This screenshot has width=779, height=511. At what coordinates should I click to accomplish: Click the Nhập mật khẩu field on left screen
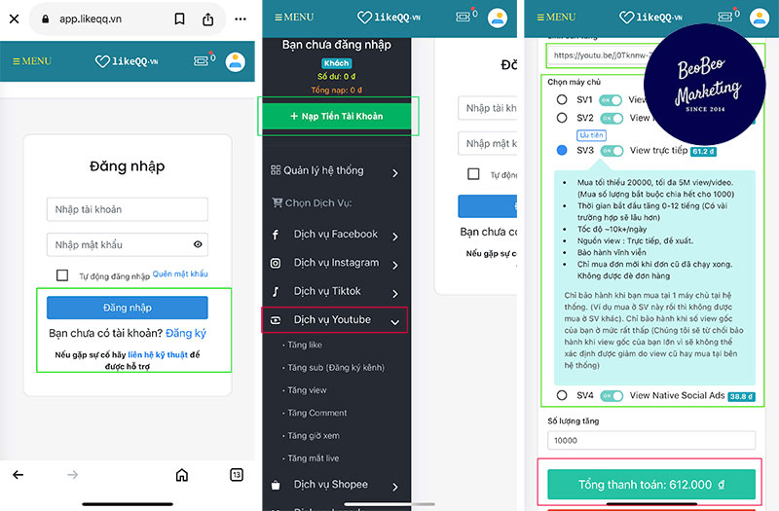(128, 245)
